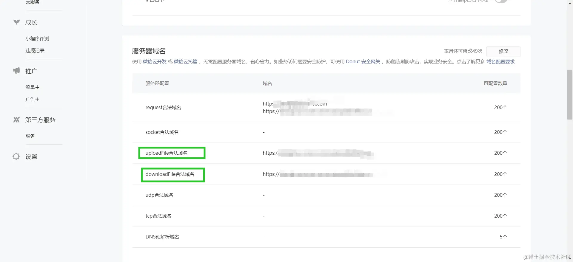Click the first request domain URL ending .com
The height and width of the screenshot is (262, 573).
[x=295, y=104]
